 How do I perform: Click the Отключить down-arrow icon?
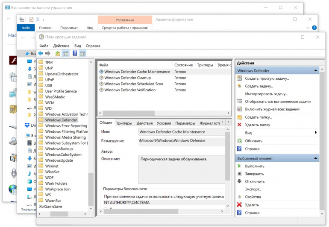click(239, 181)
